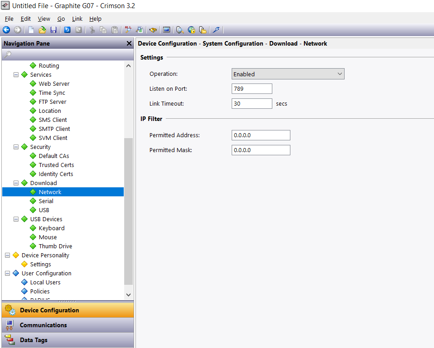Click the device with magnifier toolbar icon
This screenshot has width=434, height=348.
tap(180, 30)
